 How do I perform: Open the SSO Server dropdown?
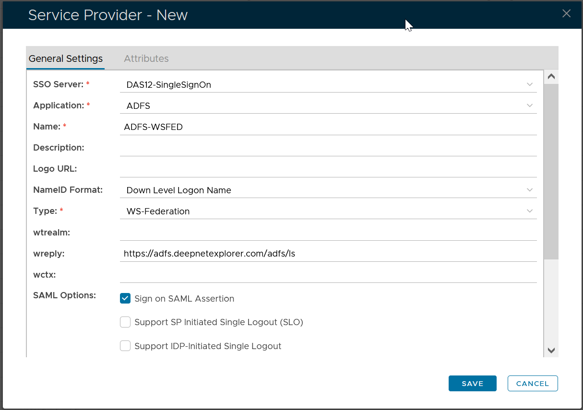[x=328, y=85]
